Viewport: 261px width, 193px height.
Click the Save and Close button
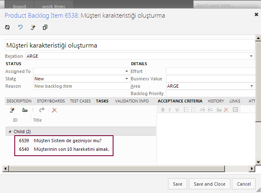click(x=209, y=184)
